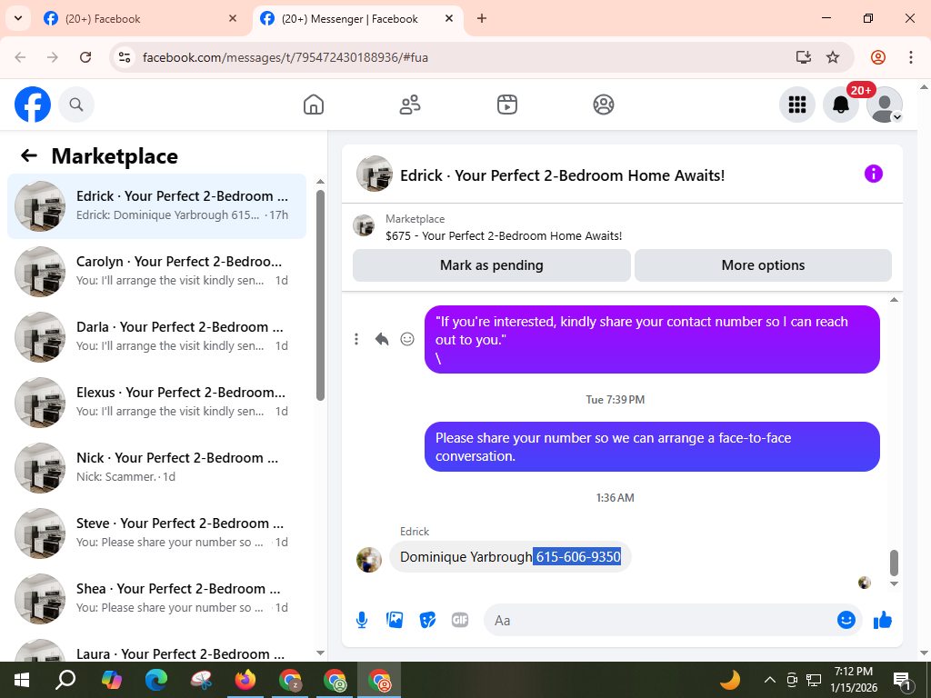Send a thumbs up like
931x698 pixels.
883,620
